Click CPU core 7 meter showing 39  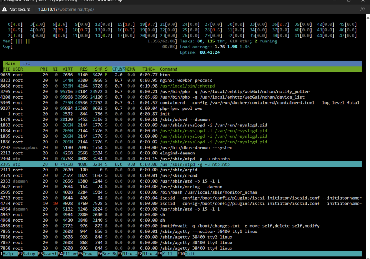point(60,30)
